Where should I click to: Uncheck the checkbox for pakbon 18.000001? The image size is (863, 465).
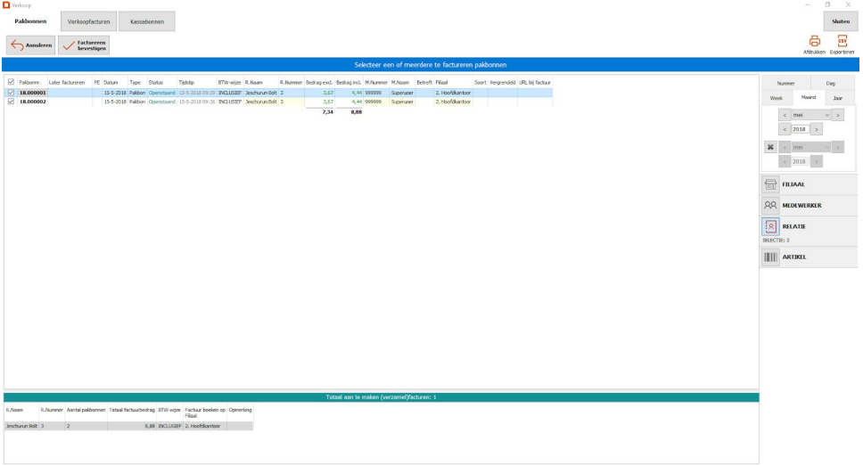(11, 92)
